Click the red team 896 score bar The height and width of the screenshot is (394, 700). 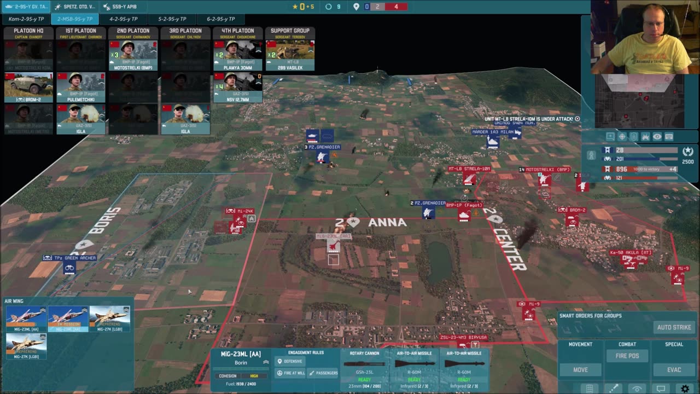(646, 169)
